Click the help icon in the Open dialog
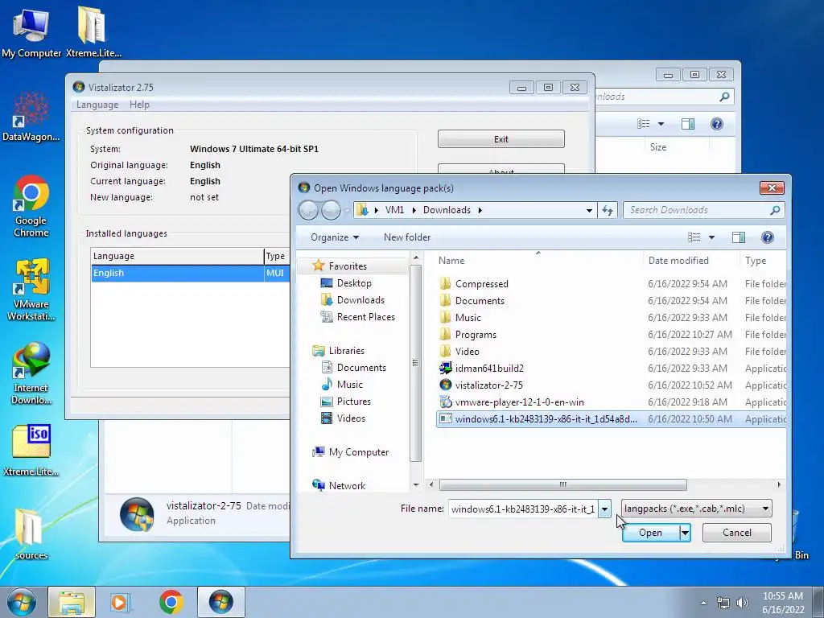Screen dimensions: 824x618 pos(767,237)
